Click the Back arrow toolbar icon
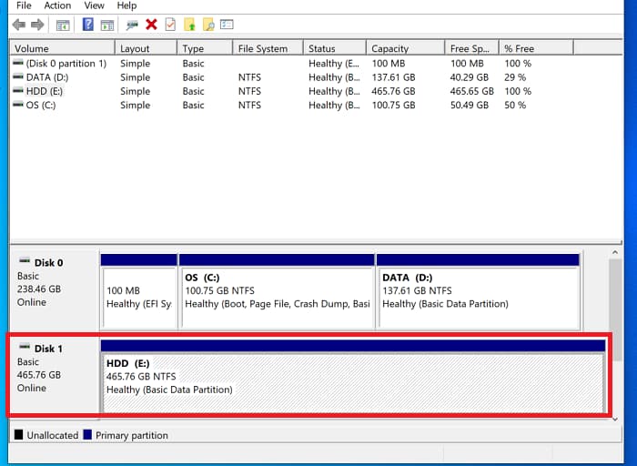The height and width of the screenshot is (466, 637). pyautogui.click(x=18, y=25)
